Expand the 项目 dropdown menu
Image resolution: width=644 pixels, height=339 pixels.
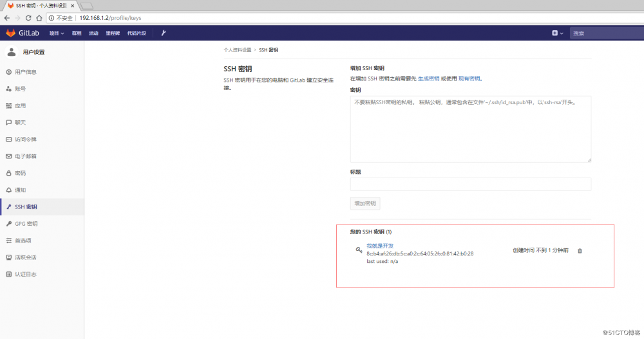(x=57, y=33)
